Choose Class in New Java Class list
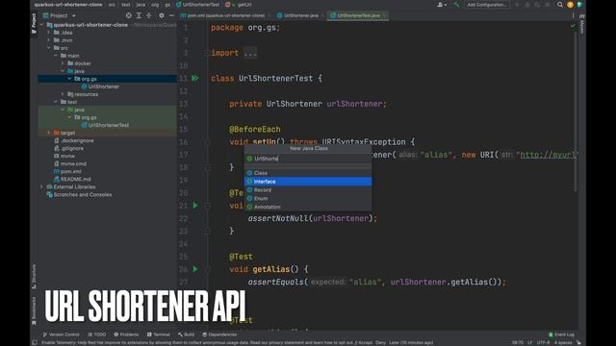Viewport: 616px width, 346px height. (x=308, y=173)
